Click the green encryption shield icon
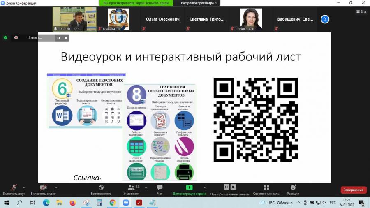This screenshot has height=208, width=370. (5, 38)
